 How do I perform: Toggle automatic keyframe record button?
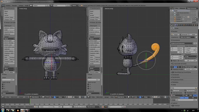[x=103, y=107]
